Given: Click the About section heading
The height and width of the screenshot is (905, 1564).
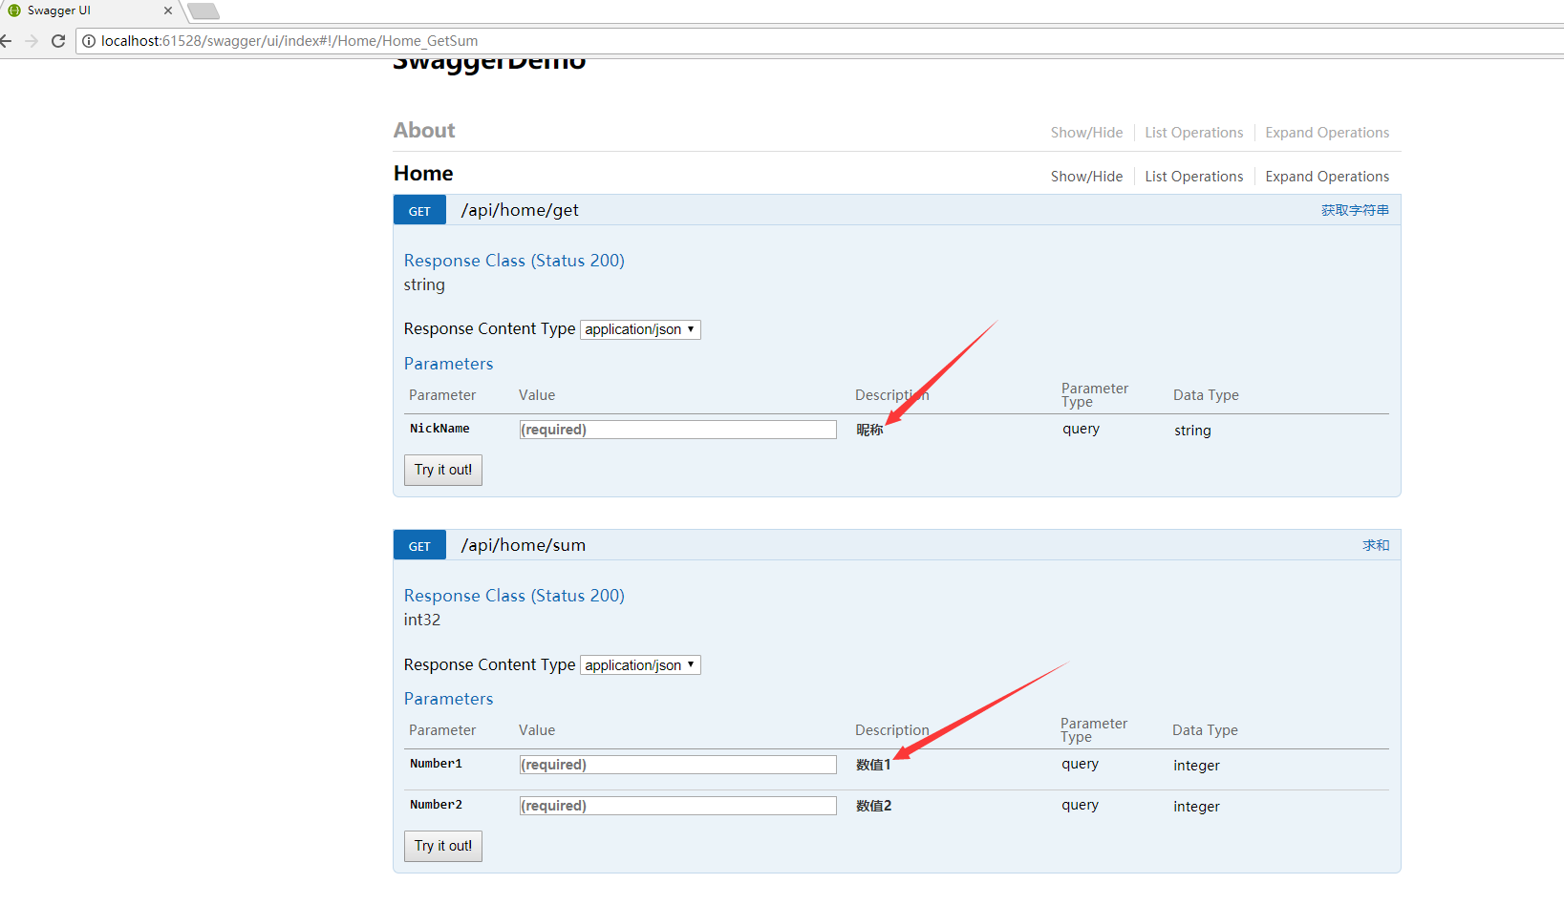Looking at the screenshot, I should pyautogui.click(x=424, y=131).
